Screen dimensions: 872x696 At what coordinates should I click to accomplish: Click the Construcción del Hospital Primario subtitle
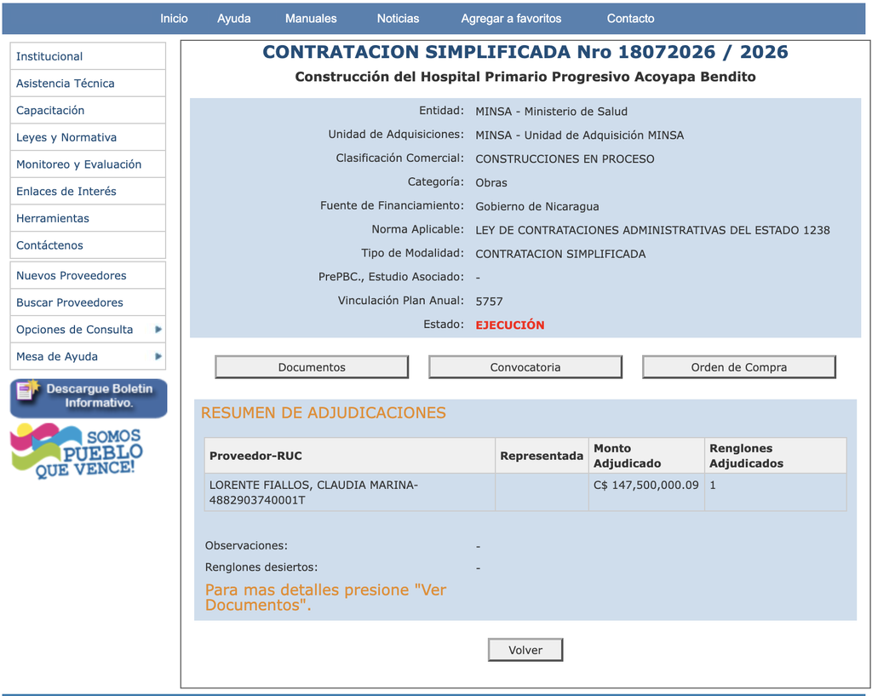click(525, 77)
